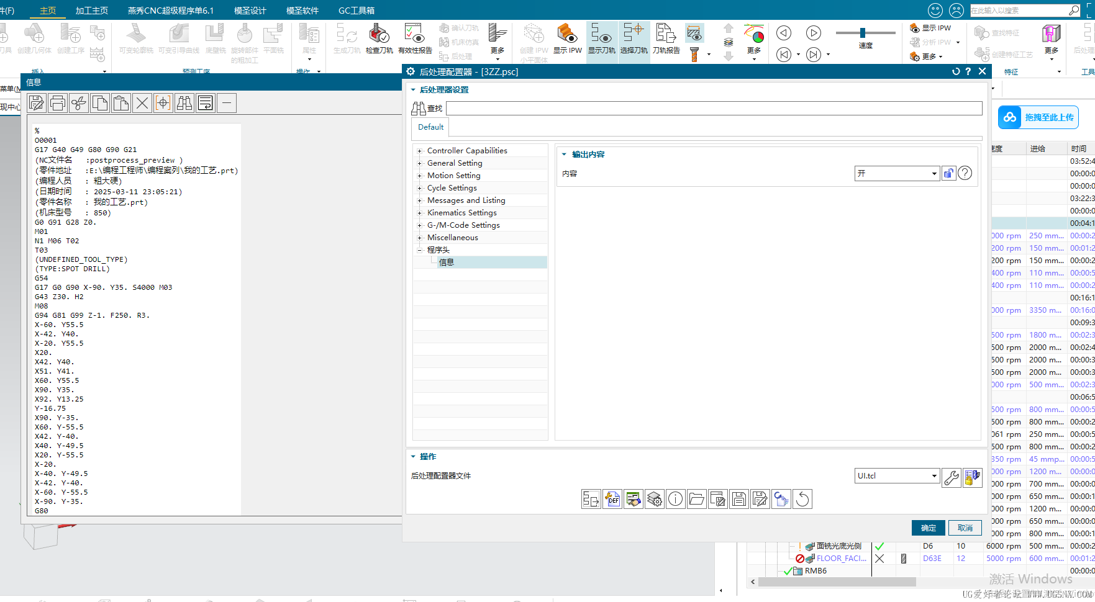Screen dimensions: 1095x602
Task: Confirm with the 确定 button
Action: pyautogui.click(x=929, y=528)
